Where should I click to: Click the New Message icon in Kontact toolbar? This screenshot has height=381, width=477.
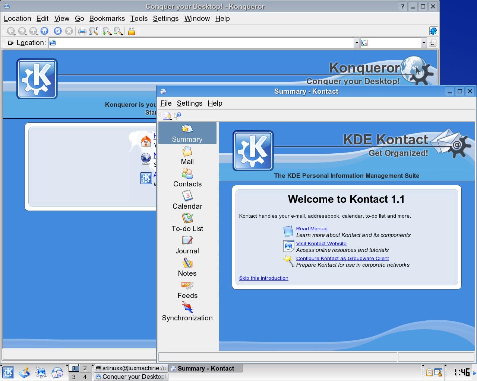(167, 116)
